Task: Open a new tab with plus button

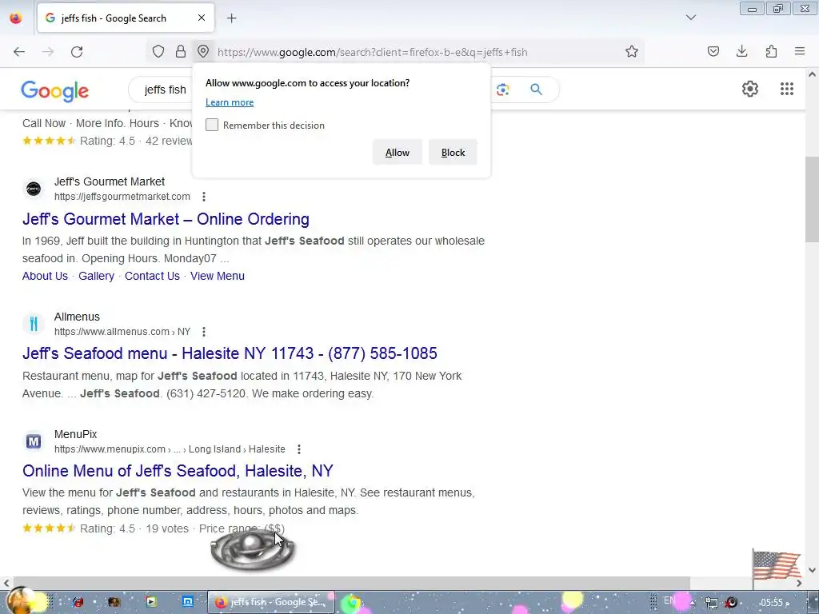Action: [231, 18]
